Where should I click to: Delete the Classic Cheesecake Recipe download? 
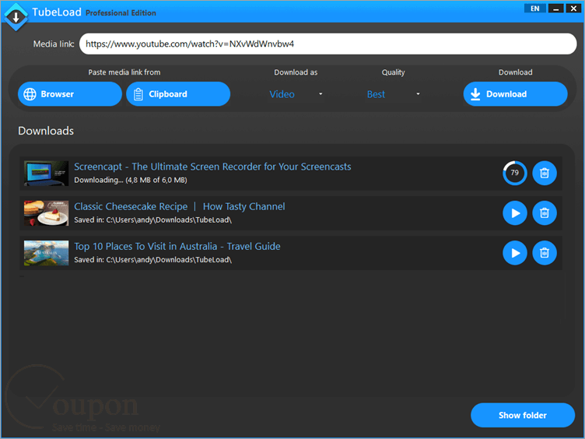(545, 212)
